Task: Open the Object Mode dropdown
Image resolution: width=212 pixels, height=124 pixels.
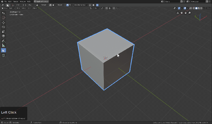Action: [8, 8]
